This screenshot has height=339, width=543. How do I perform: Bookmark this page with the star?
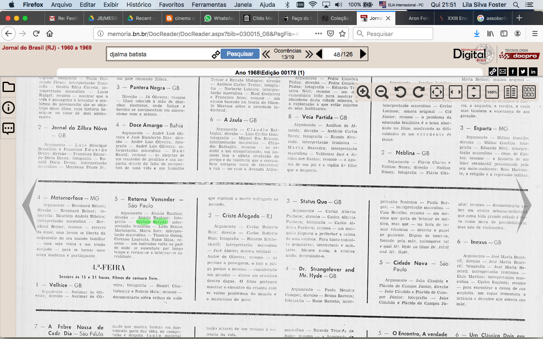(x=342, y=33)
